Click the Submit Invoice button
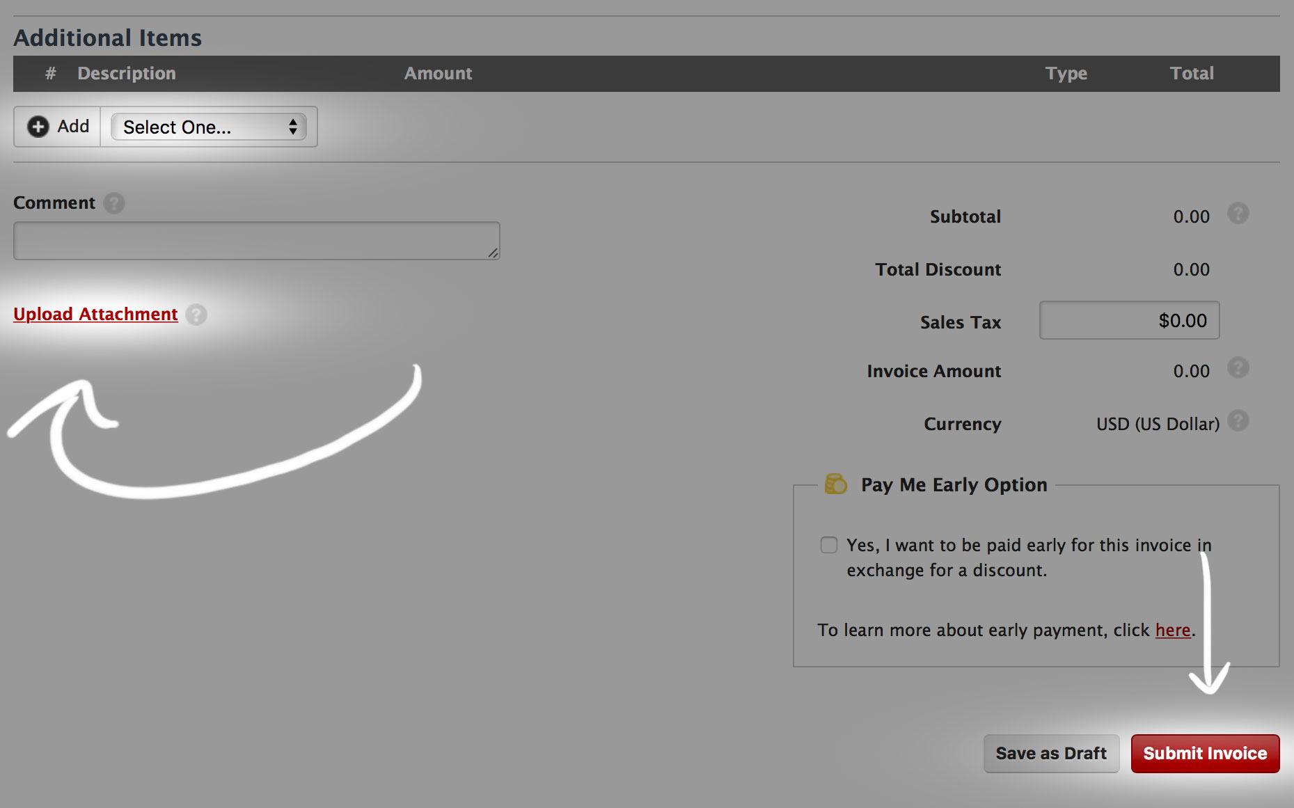This screenshot has width=1294, height=808. pyautogui.click(x=1205, y=754)
